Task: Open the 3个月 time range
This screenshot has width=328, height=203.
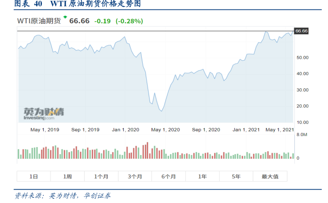Action: click(135, 176)
